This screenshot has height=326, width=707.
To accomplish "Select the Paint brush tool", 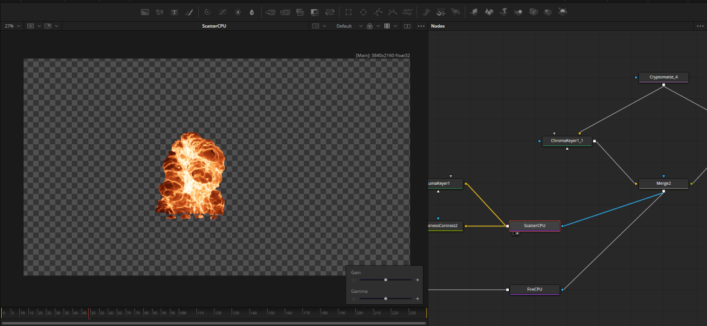I will [x=189, y=12].
